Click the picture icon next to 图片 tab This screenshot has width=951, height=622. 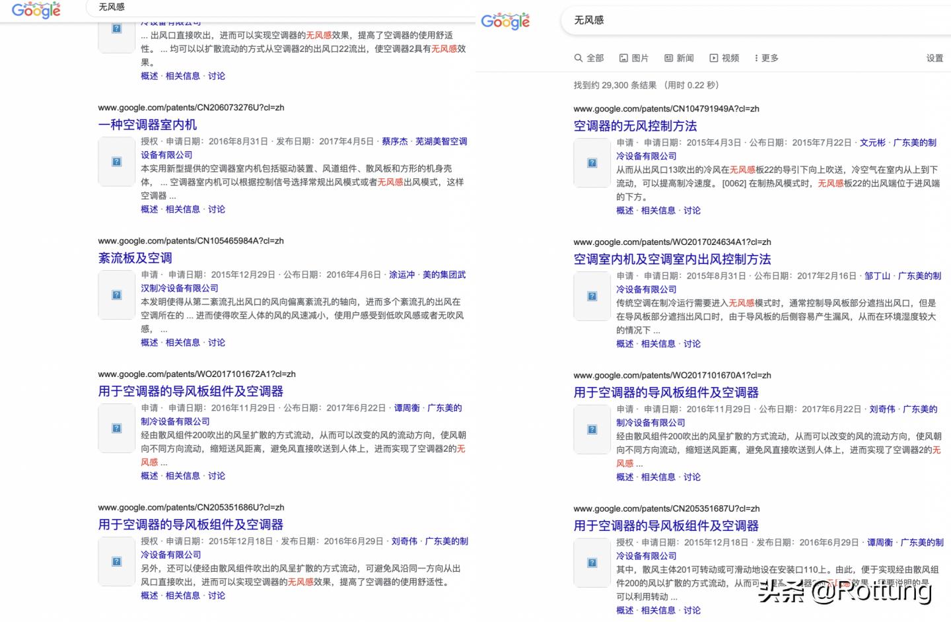click(x=623, y=58)
